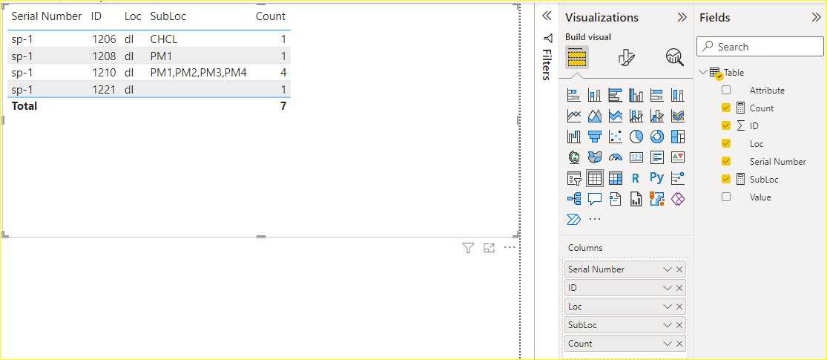Viewport: 827px width, 360px height.
Task: Add the Q&A speech bubble visual
Action: pyautogui.click(x=594, y=199)
